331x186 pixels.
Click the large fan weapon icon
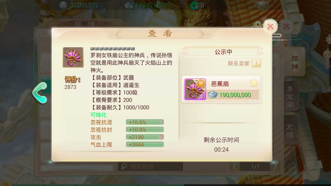click(73, 57)
